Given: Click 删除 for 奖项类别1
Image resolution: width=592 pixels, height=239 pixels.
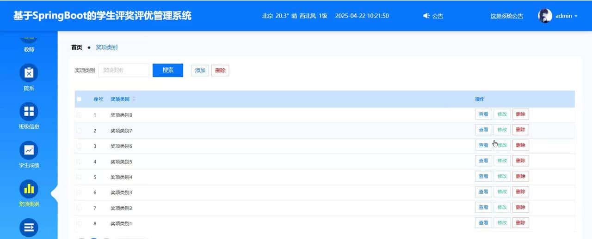Looking at the screenshot, I should [x=520, y=223].
